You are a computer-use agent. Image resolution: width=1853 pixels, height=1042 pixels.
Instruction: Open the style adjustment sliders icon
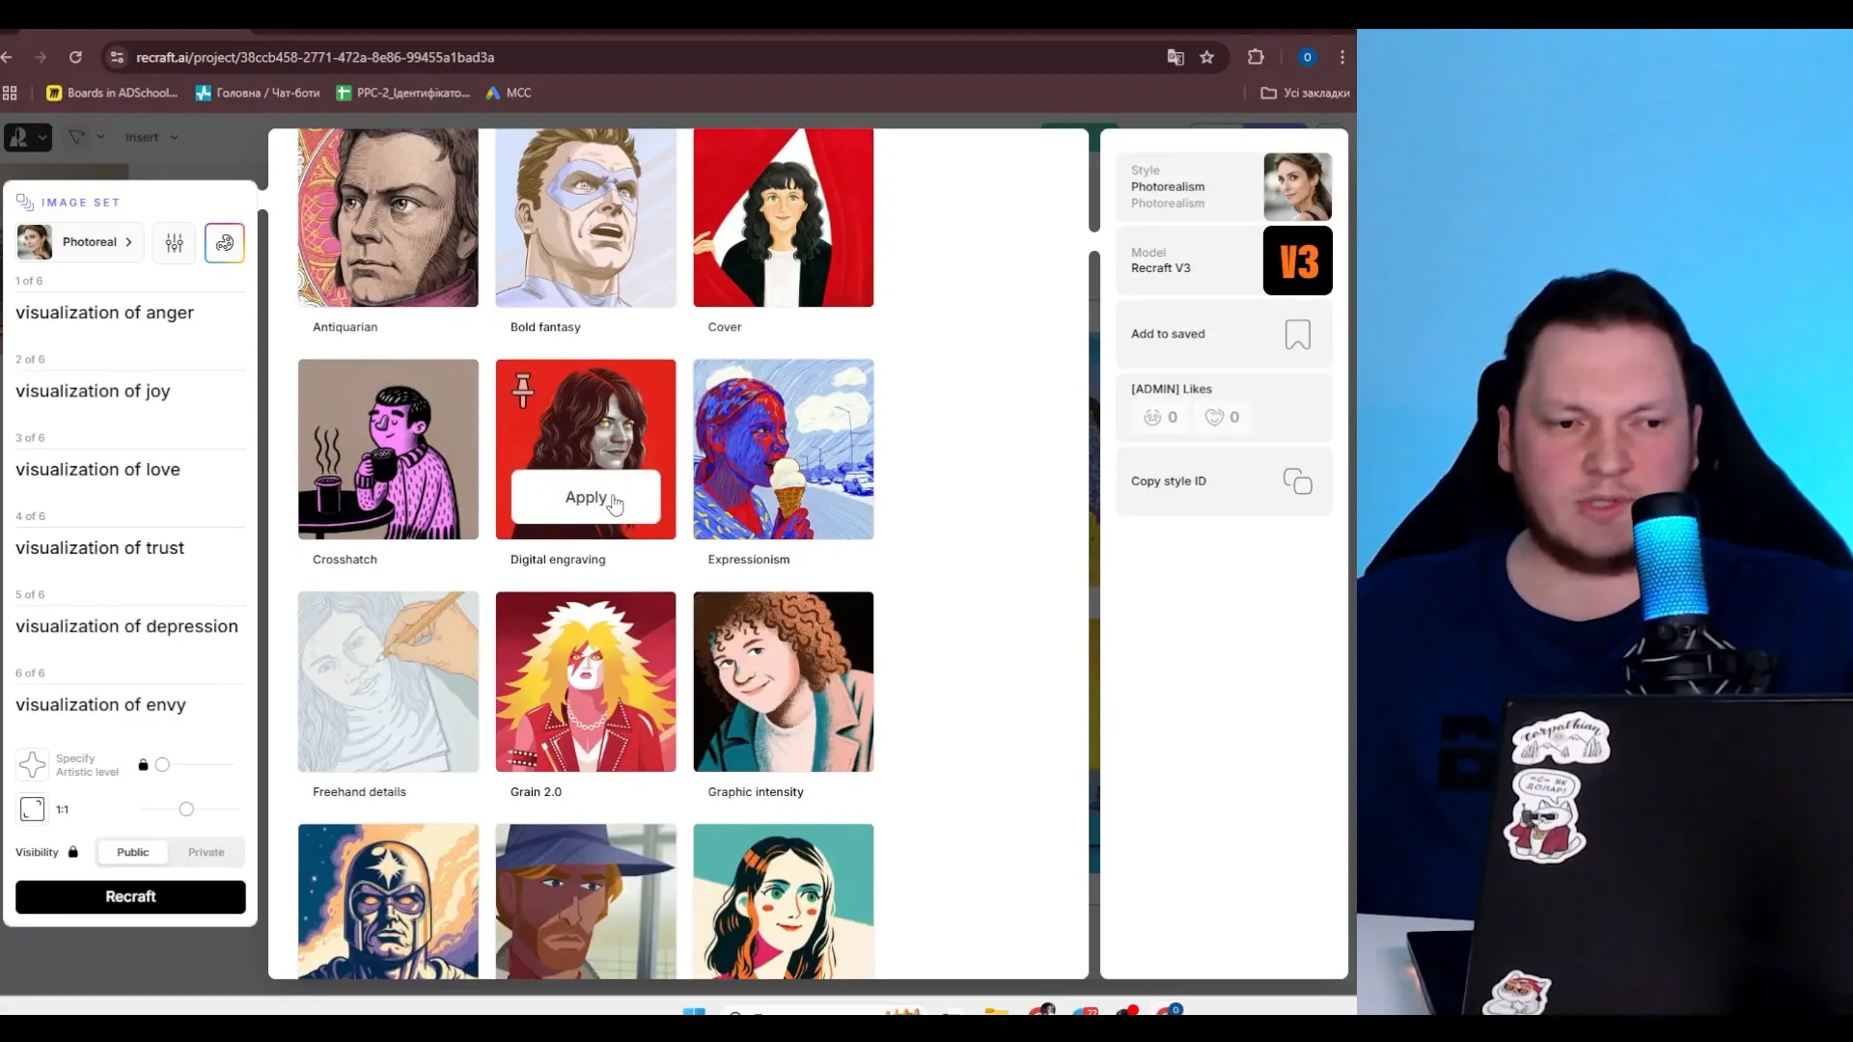(x=174, y=243)
